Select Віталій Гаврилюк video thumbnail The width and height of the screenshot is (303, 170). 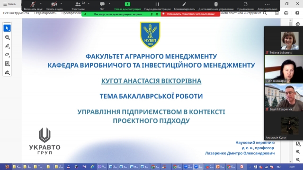(x=284, y=97)
